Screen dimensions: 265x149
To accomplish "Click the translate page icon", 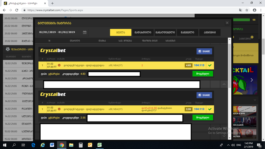I will [240, 10].
